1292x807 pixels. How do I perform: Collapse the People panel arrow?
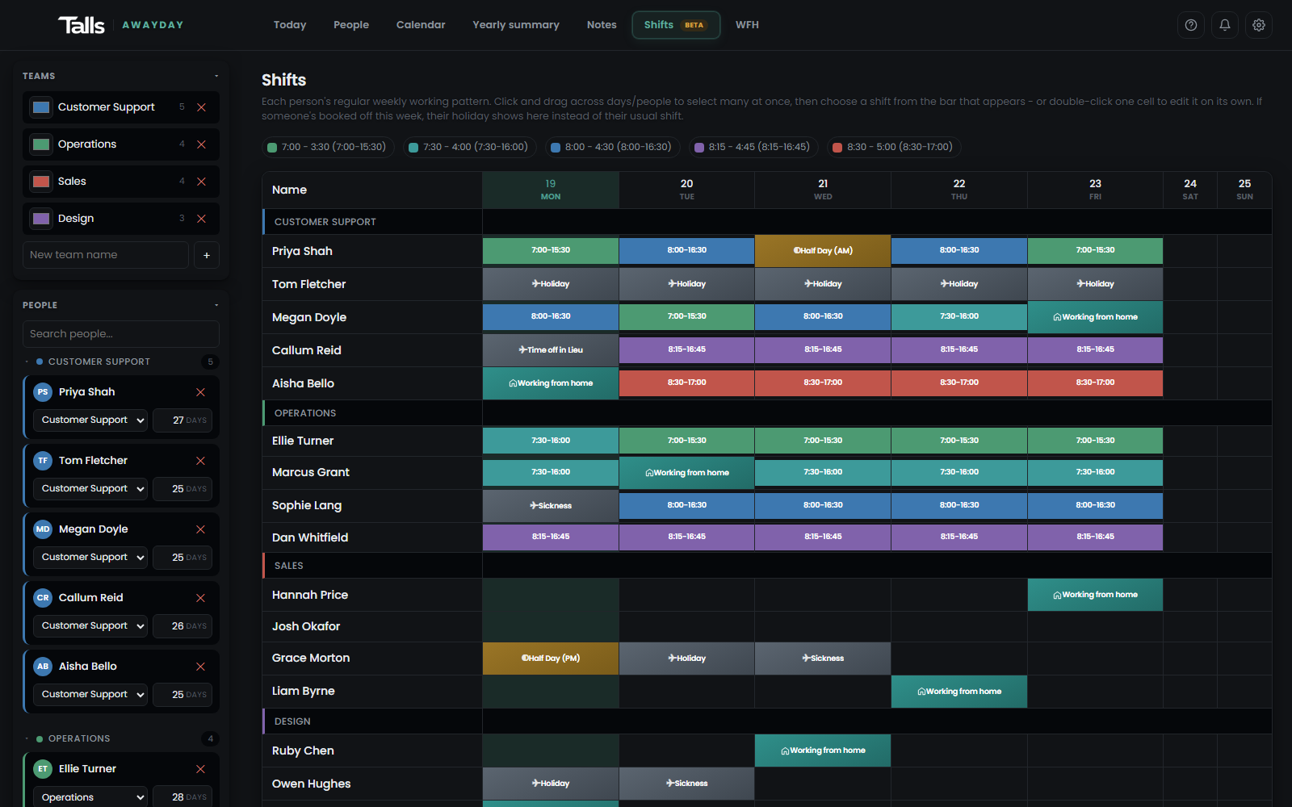tap(216, 305)
